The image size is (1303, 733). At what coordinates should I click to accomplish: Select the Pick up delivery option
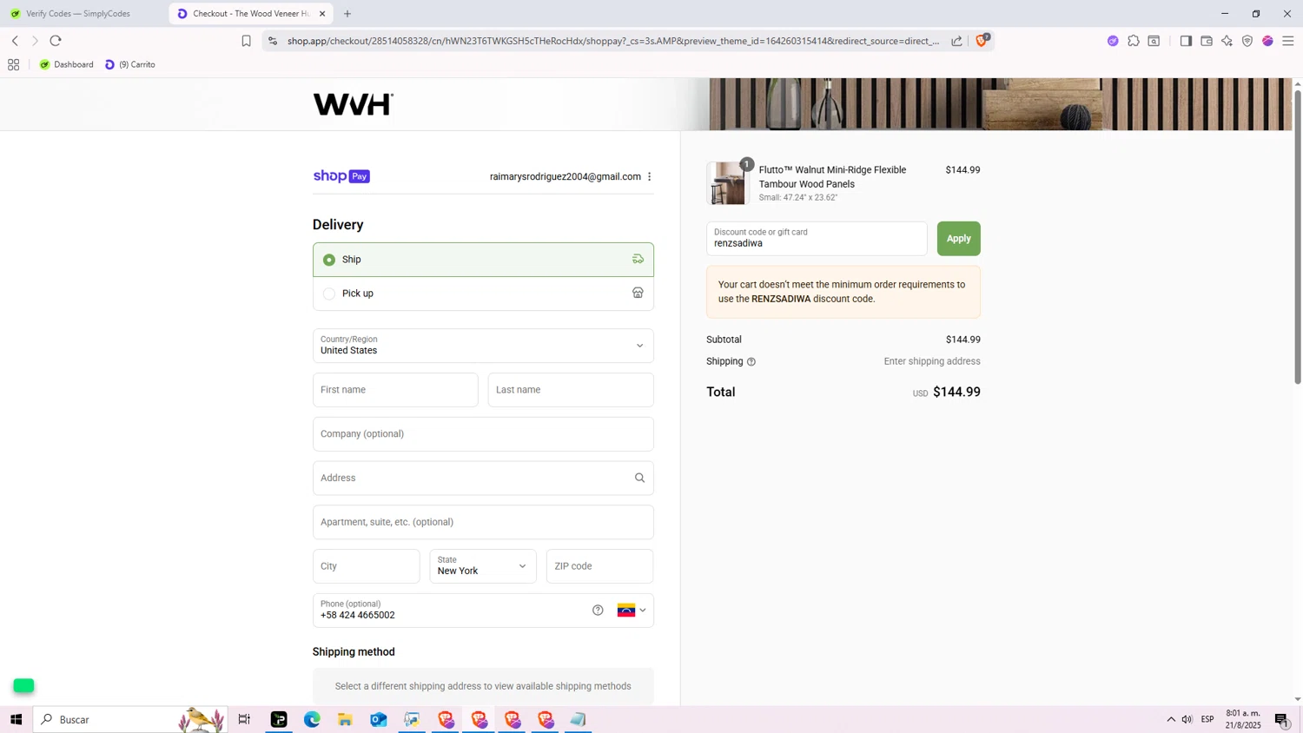483,294
